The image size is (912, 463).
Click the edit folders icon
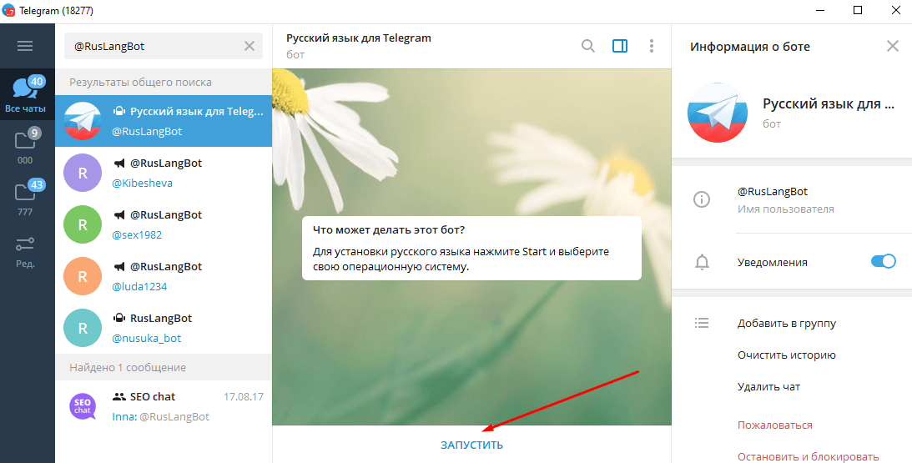25,250
